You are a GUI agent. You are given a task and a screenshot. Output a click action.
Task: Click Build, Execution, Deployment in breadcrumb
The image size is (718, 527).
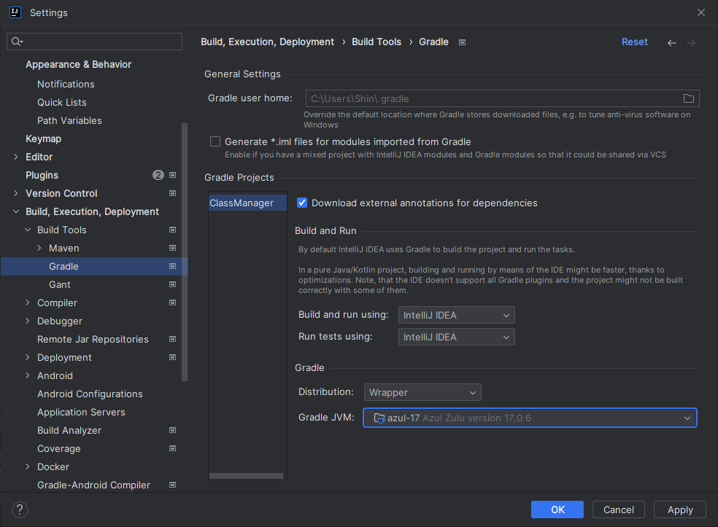coord(267,42)
